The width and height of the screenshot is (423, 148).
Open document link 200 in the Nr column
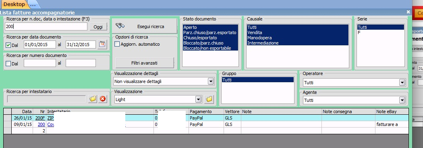coord(41,124)
